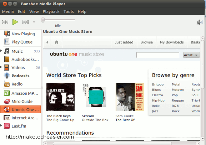This screenshot has width=206, height=145.
Task: Expand the Videos tree node
Action: pos(1,67)
